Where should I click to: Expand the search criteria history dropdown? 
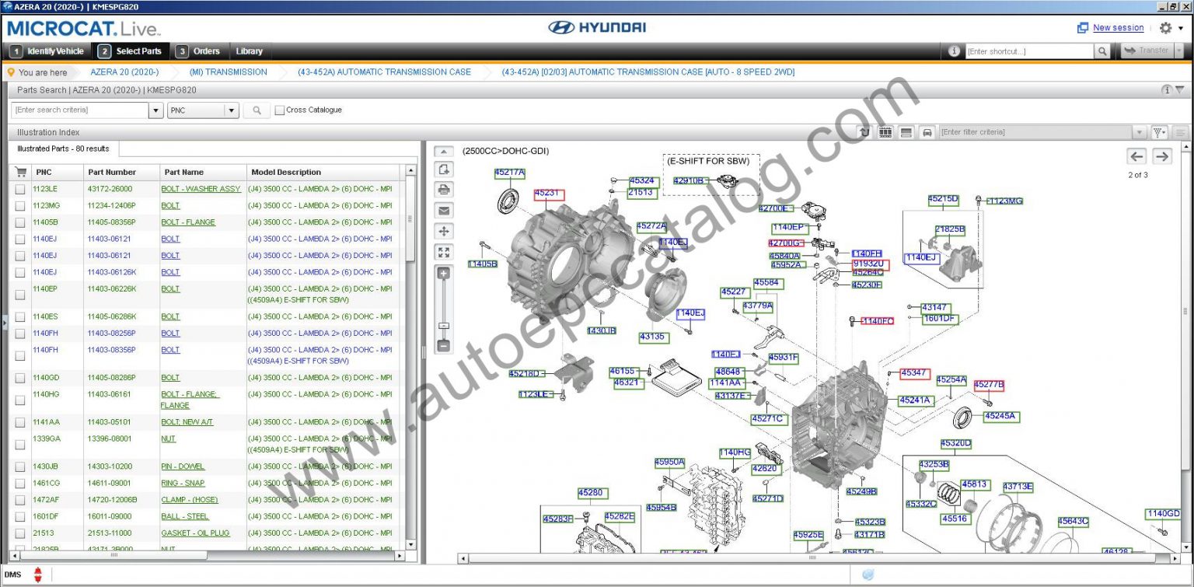point(155,110)
